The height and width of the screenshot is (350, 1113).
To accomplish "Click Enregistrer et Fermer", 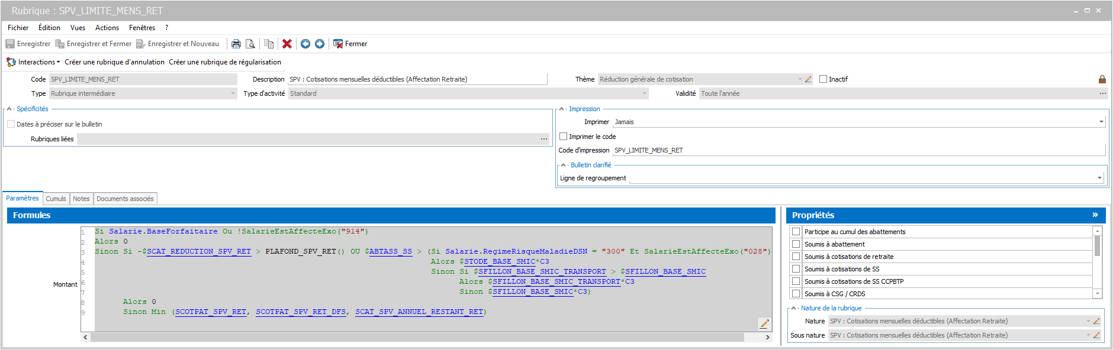I will point(94,44).
